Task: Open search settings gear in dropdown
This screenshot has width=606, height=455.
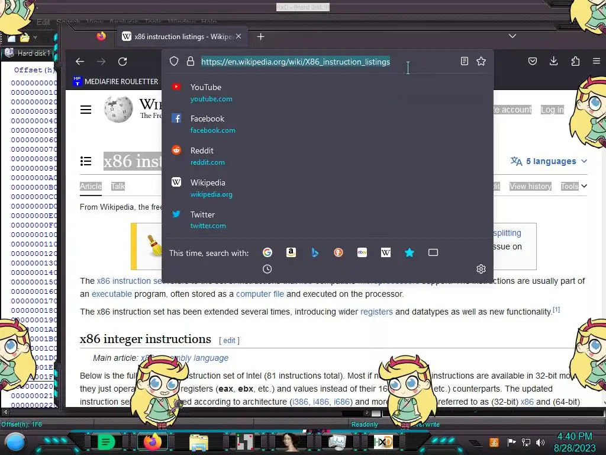Action: point(481,269)
